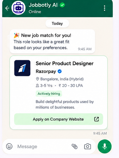Select the New job match message bubble

tap(52, 41)
